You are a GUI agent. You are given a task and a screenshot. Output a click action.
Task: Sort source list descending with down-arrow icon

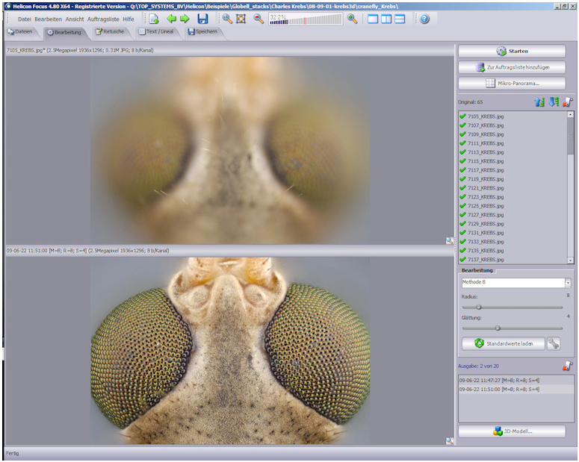tap(554, 102)
